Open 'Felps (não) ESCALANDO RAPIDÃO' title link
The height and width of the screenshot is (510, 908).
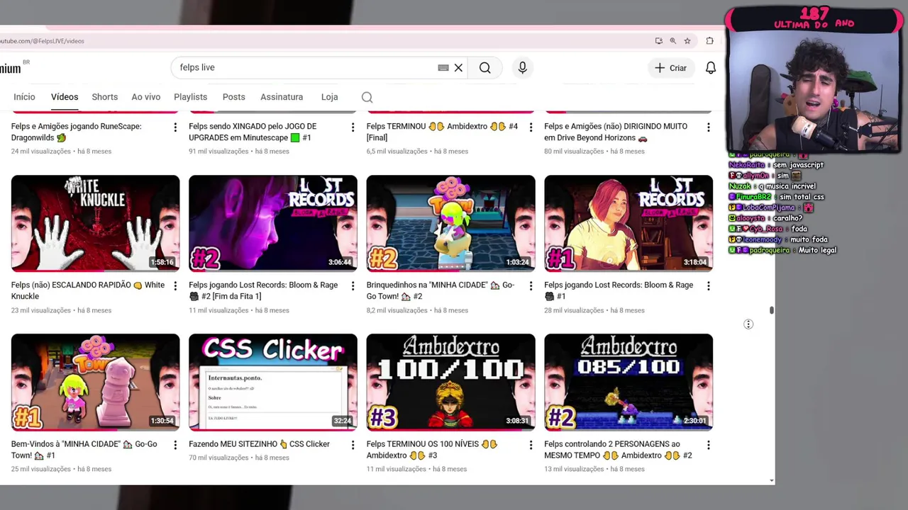(x=88, y=290)
